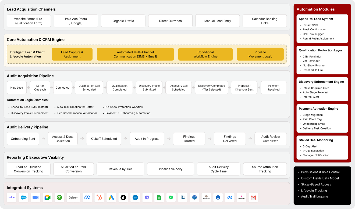Open the Gmail integration icon
Screen dimensions: 355x209
pos(253,197)
